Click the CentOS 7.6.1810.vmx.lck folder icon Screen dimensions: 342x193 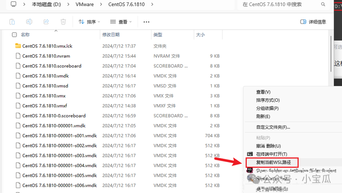pyautogui.click(x=18, y=46)
